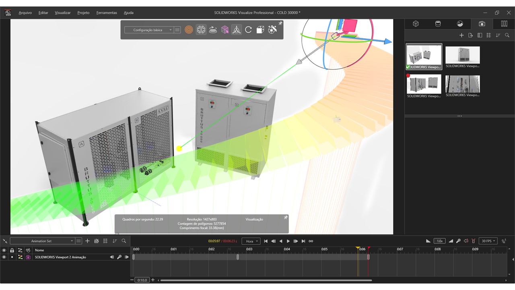Click the orange concentric-circles render mode icon
515x290 pixels.
point(189,30)
